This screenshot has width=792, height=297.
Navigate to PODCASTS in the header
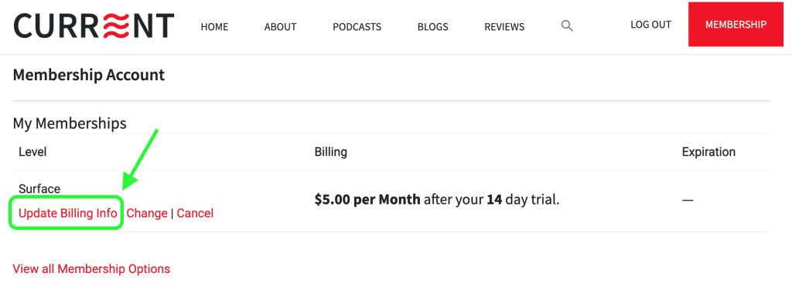[x=357, y=27]
